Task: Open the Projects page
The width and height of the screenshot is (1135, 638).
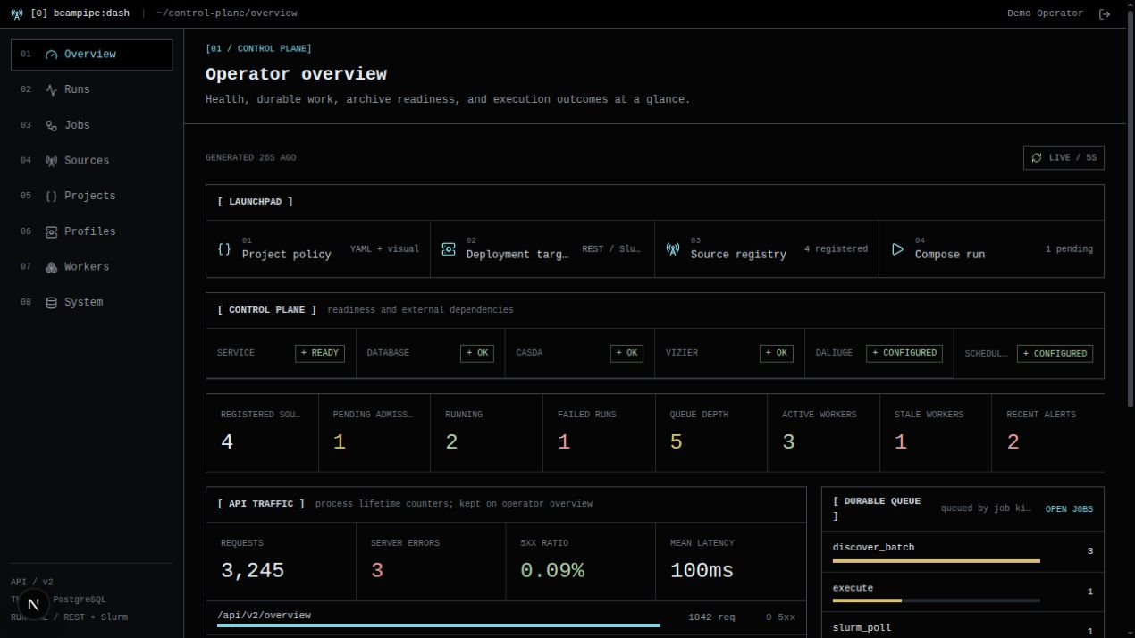Action: pos(91,196)
